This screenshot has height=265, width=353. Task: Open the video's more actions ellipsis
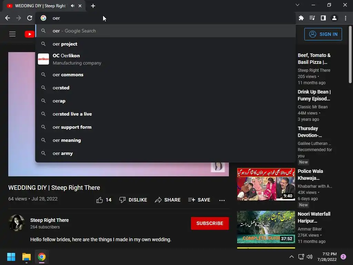click(222, 200)
